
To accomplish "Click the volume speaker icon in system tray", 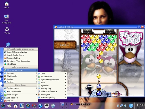I will point(125,106).
